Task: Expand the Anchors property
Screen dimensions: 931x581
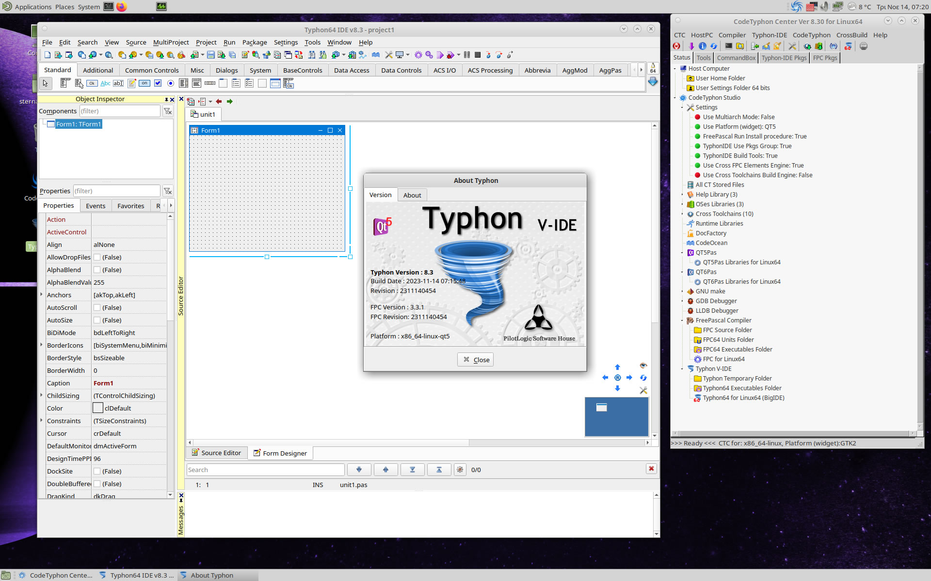Action: (42, 294)
